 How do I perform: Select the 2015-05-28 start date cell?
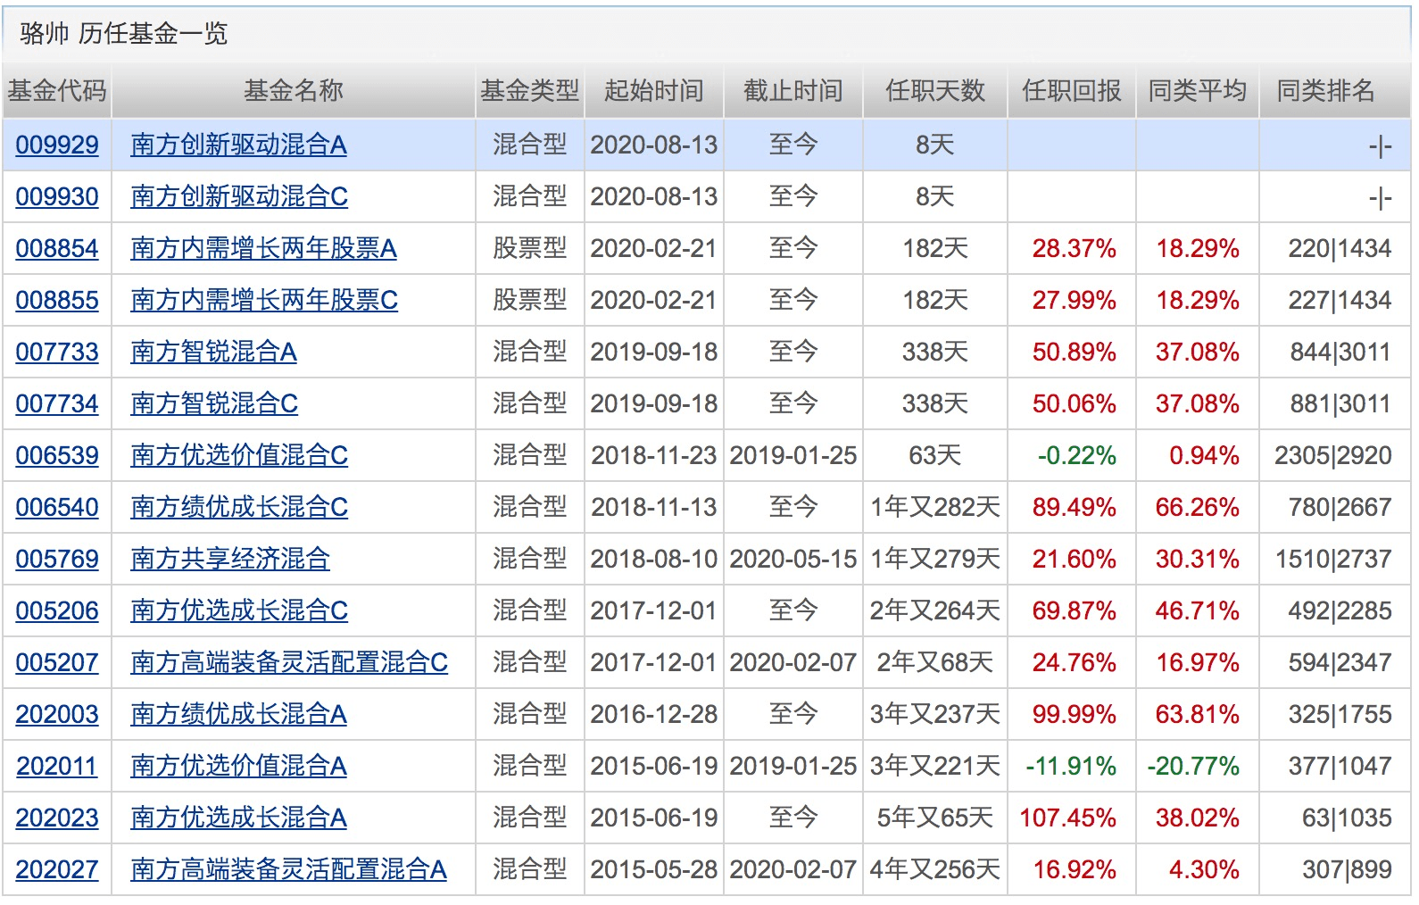point(654,869)
